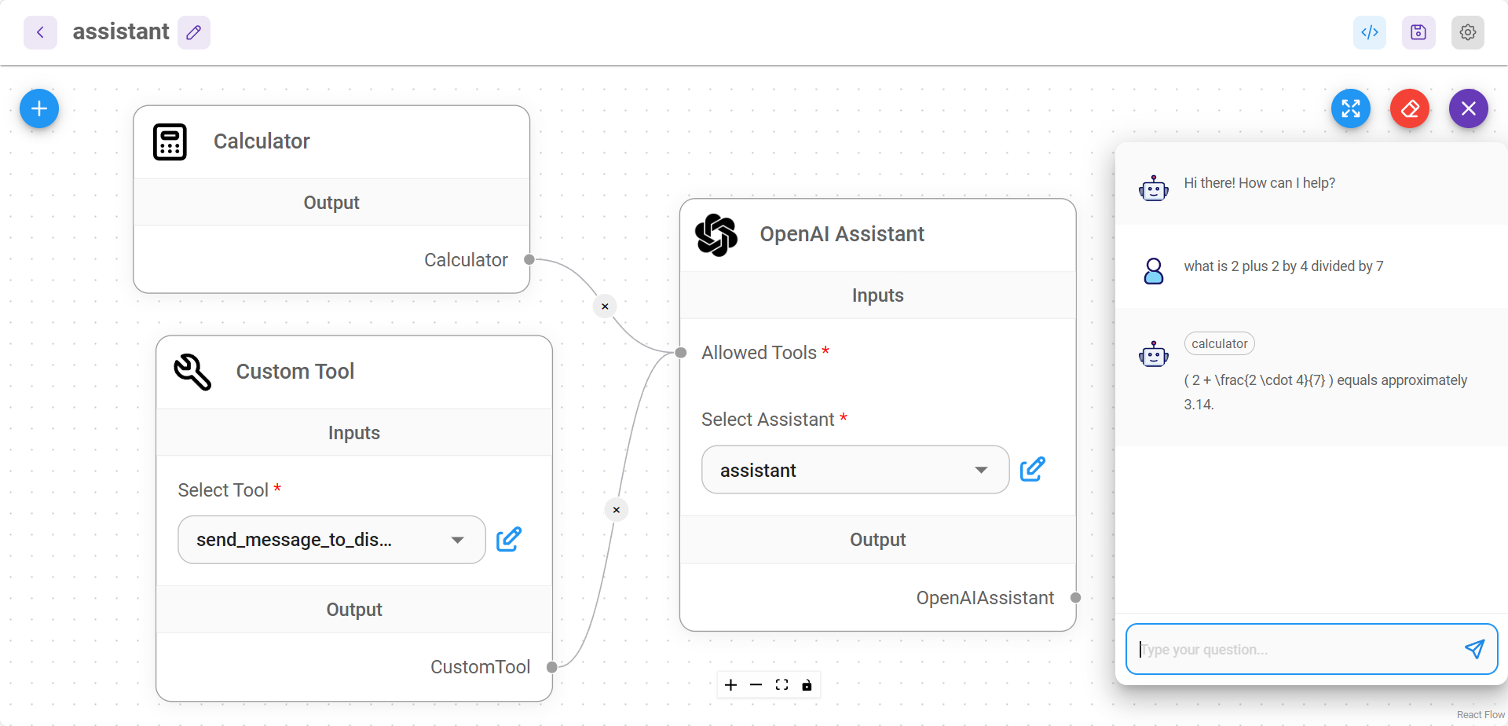Image resolution: width=1508 pixels, height=726 pixels.
Task: Add a new node with the plus button
Action: pos(39,108)
